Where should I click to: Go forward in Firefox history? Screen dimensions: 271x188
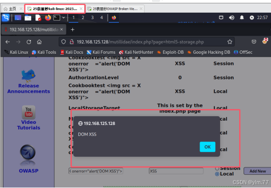pyautogui.click(x=18, y=42)
